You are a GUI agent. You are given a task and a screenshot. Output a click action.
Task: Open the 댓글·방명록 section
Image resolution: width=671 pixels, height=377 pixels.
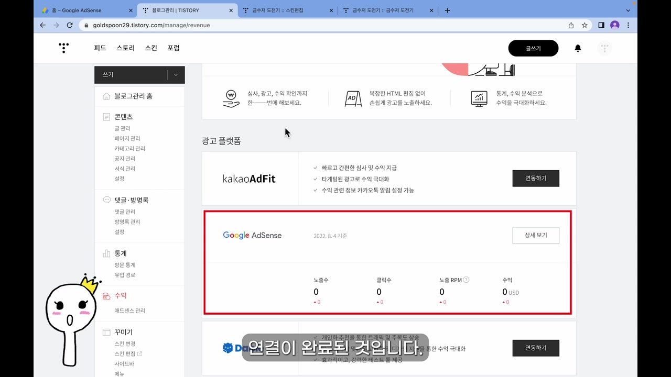[x=132, y=200]
